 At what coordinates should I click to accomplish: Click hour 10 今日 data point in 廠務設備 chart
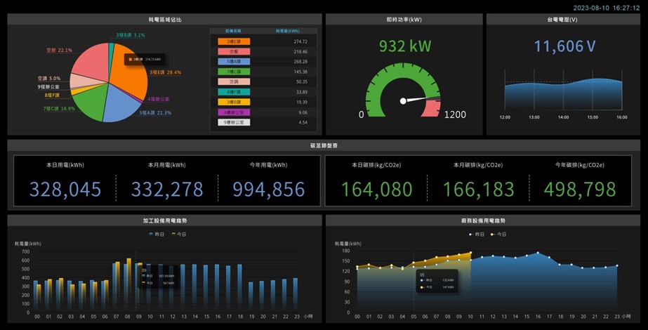470,253
